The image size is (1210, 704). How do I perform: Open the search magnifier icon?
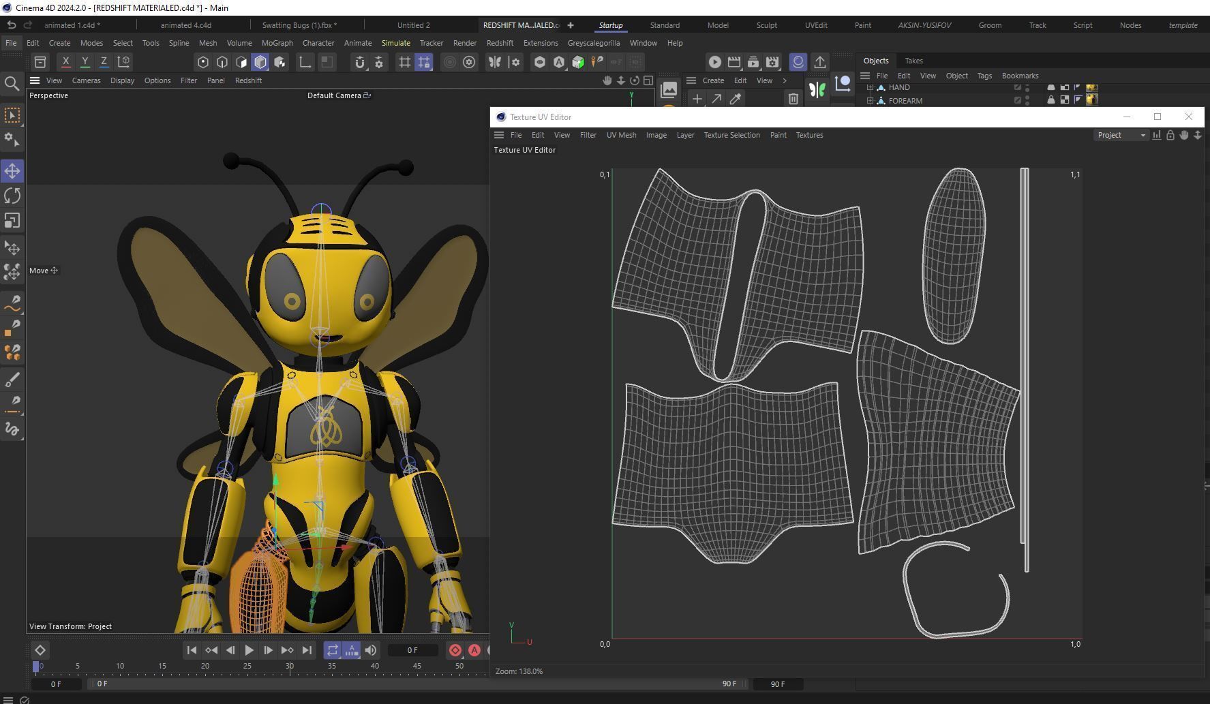[x=12, y=84]
